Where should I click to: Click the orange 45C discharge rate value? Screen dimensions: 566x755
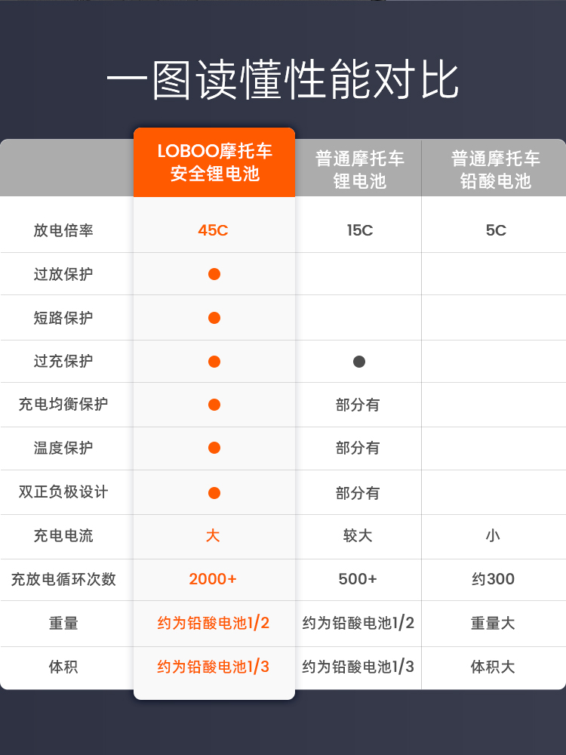click(213, 230)
